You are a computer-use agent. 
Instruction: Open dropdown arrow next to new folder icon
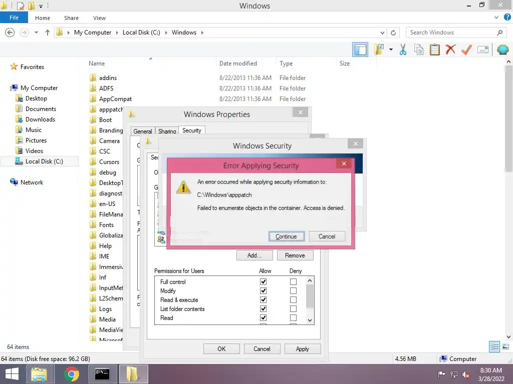[391, 49]
